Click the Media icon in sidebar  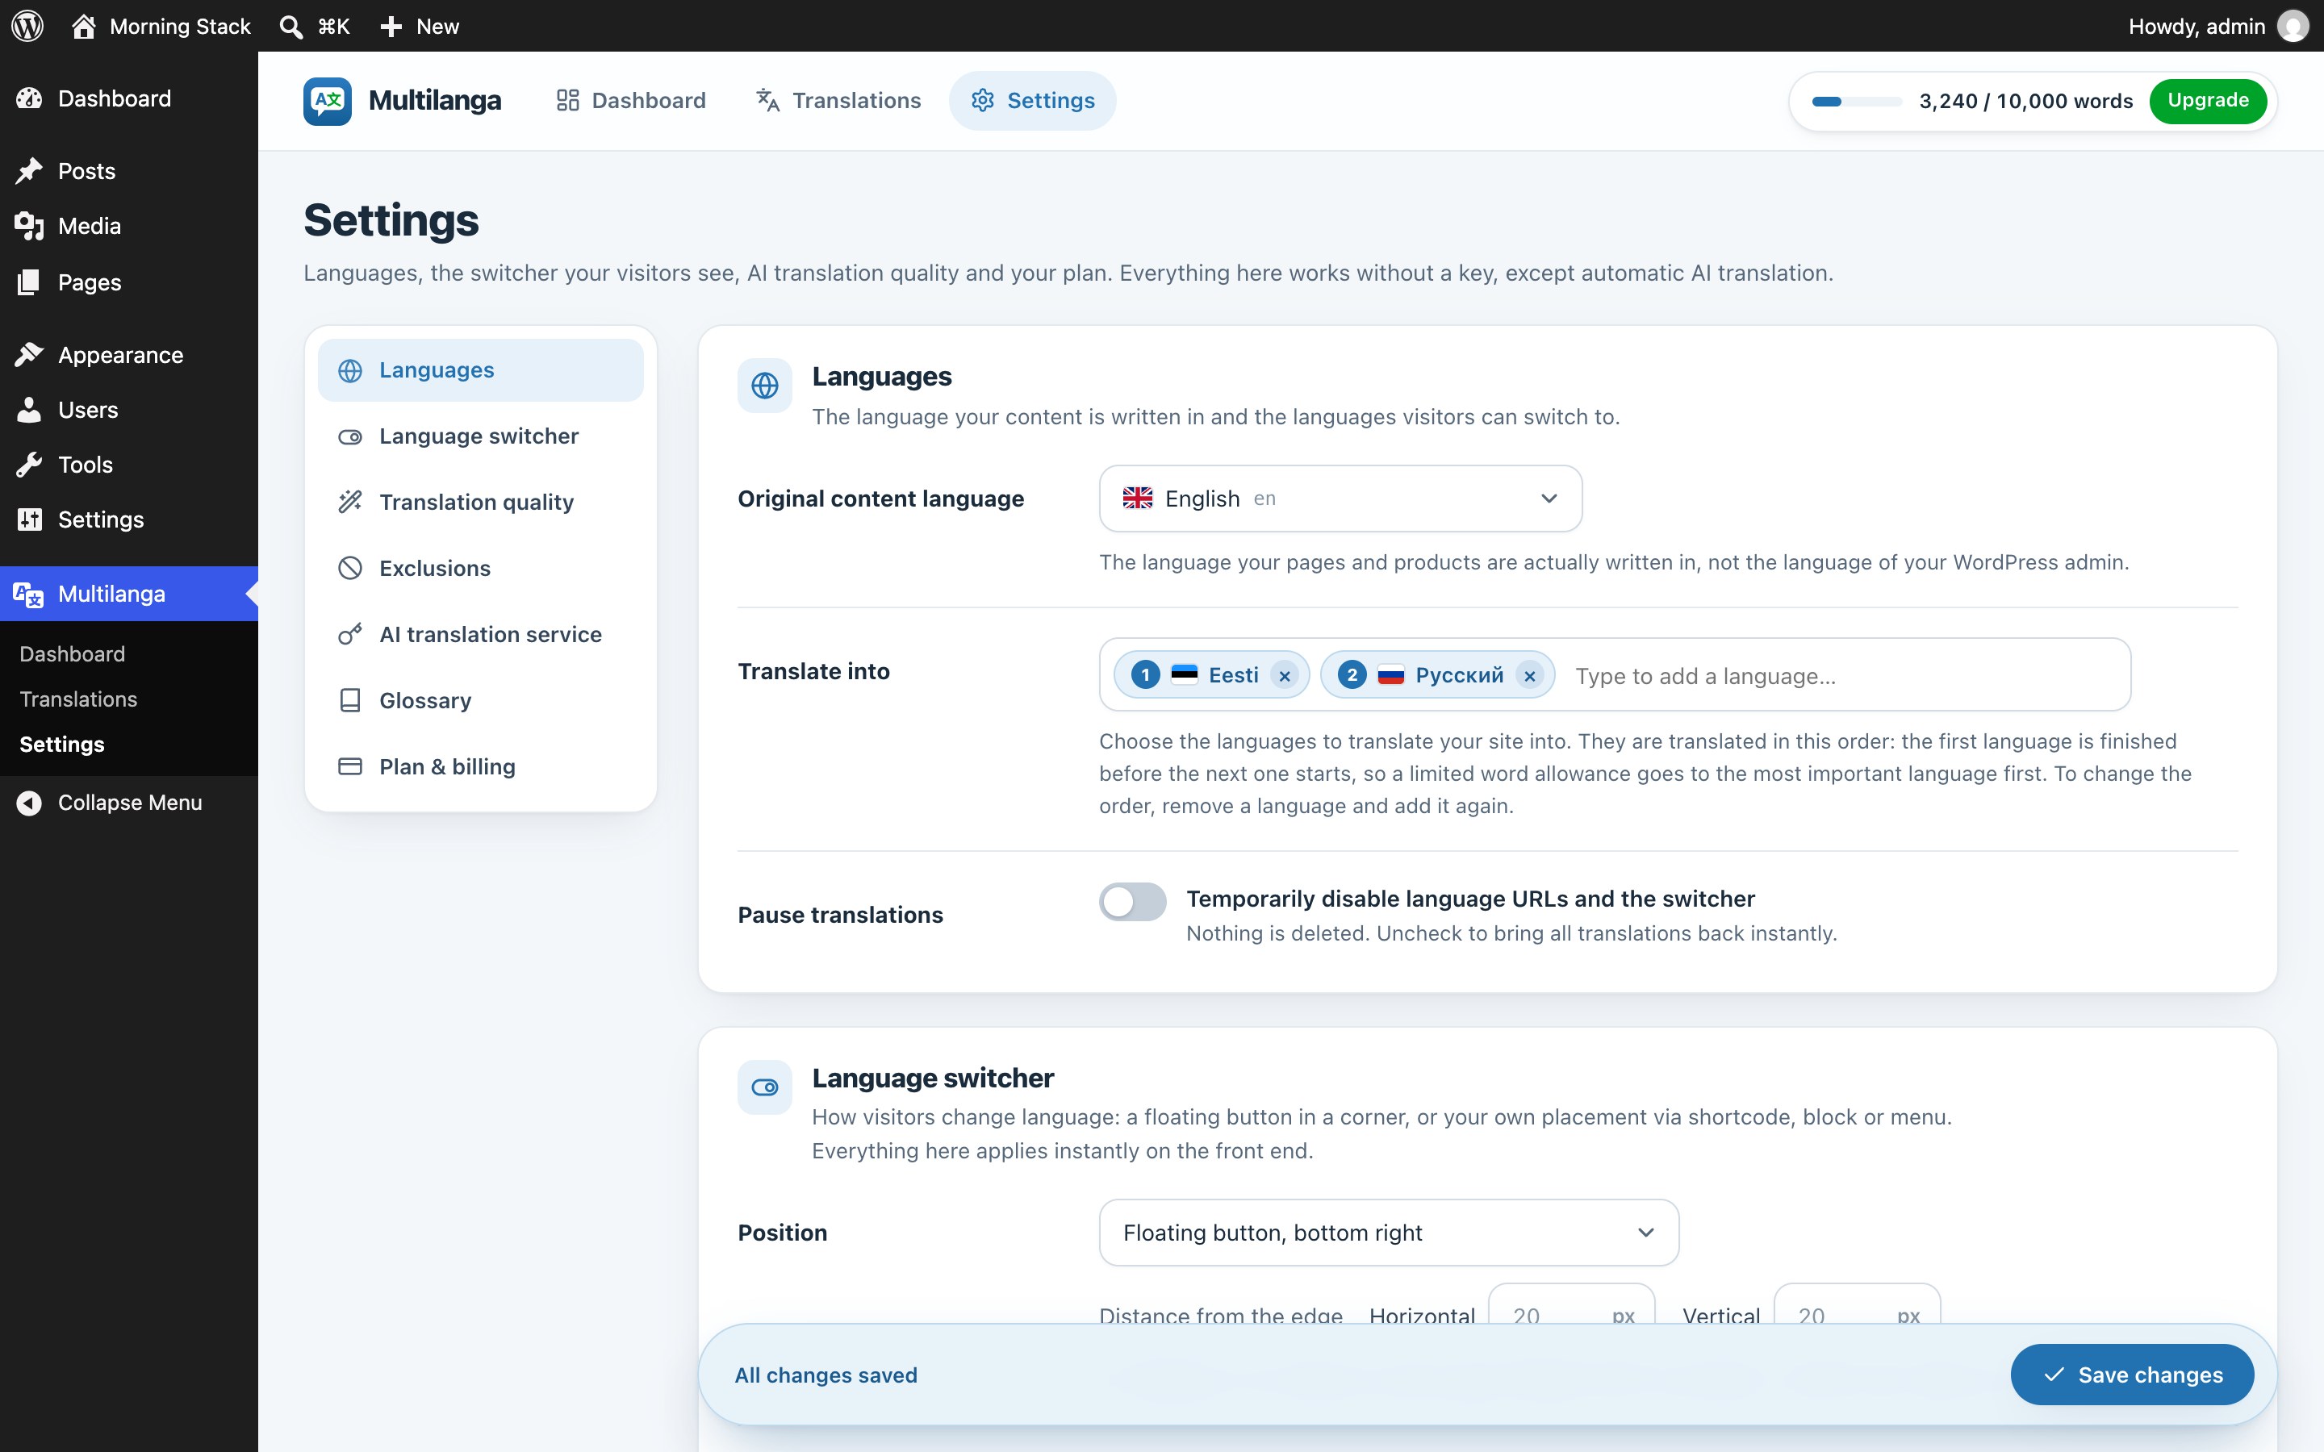click(x=29, y=226)
